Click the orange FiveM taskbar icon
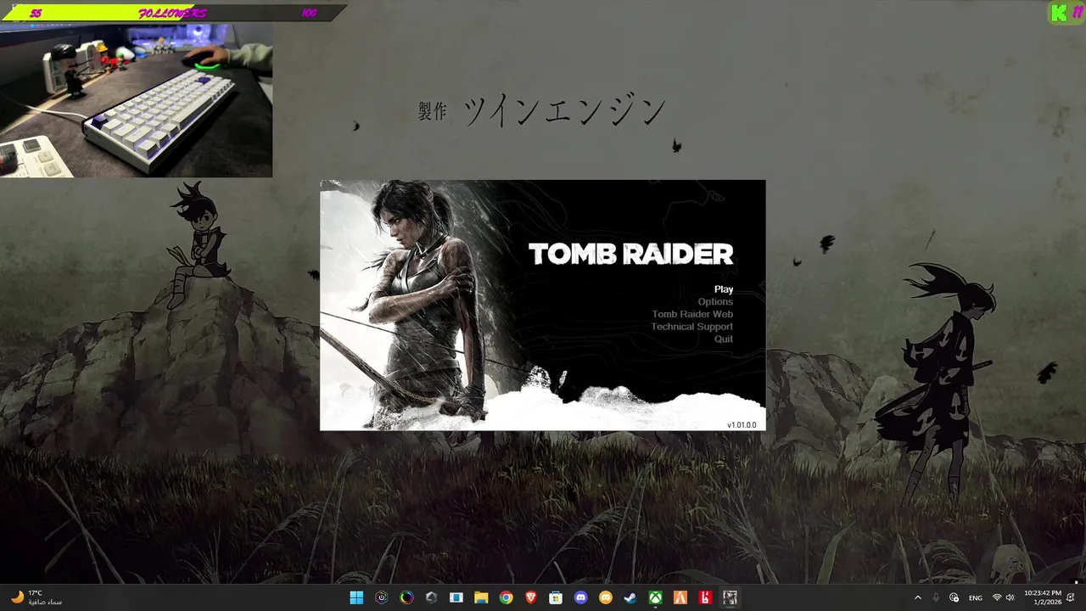1086x611 pixels. (x=680, y=597)
